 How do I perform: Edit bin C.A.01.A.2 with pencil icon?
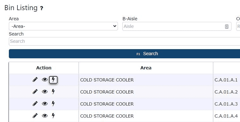coord(35,92)
